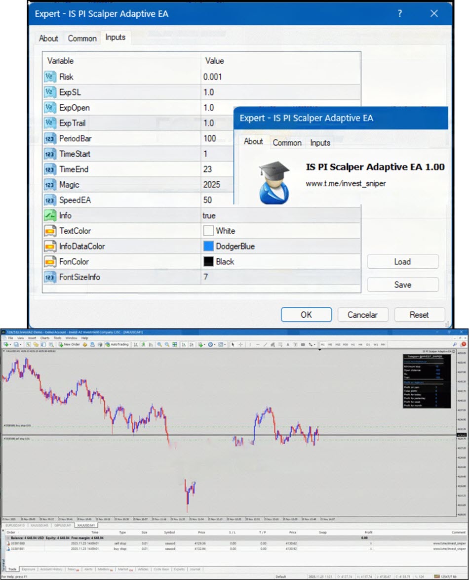Switch to the About tab in main dialog
Screen dimensions: 469x580
[x=48, y=39]
